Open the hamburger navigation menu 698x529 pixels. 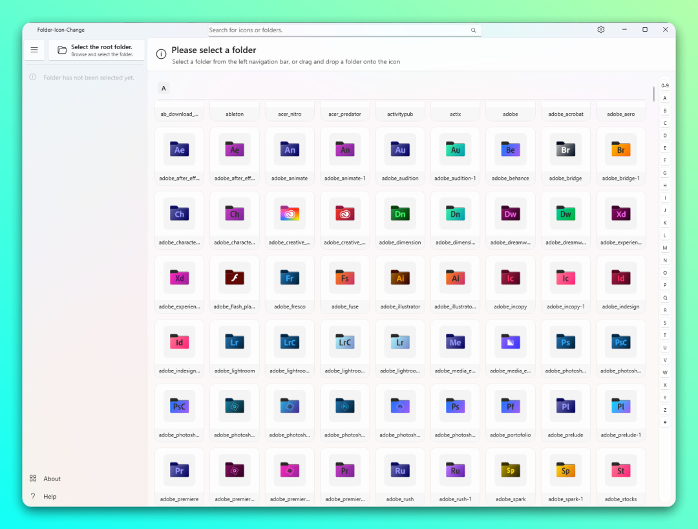point(34,50)
